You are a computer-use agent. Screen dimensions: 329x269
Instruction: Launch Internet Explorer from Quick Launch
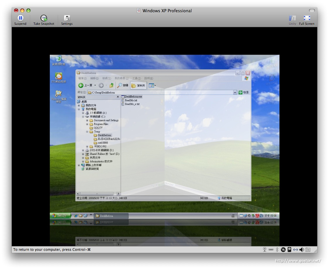point(76,216)
